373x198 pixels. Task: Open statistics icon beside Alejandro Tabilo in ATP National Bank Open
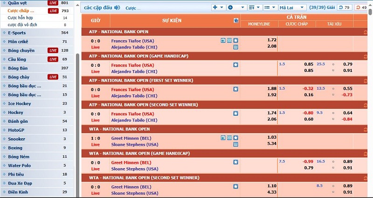tap(235, 47)
